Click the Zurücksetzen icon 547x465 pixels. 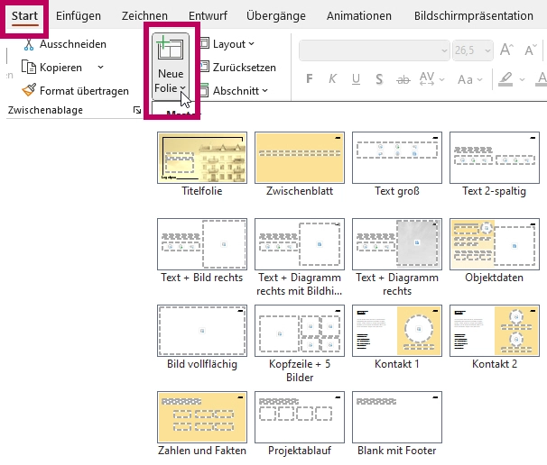[x=204, y=68]
